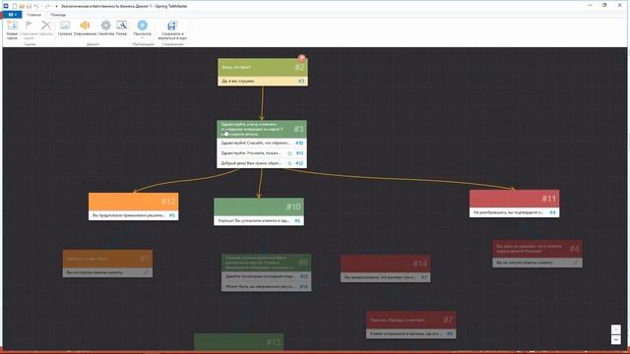
Task: Click the save icon in quick access toolbar
Action: pos(29,6)
